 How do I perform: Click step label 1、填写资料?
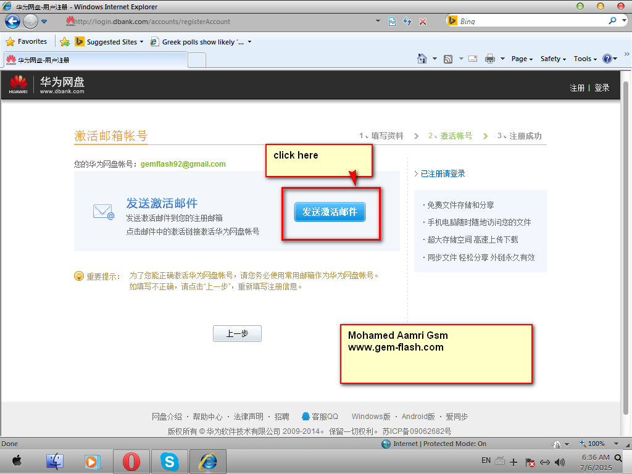click(381, 136)
